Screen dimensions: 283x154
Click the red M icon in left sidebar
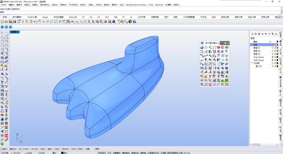(x=6, y=135)
